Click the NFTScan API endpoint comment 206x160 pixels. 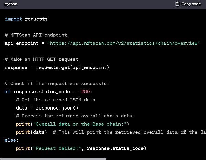[36, 35]
